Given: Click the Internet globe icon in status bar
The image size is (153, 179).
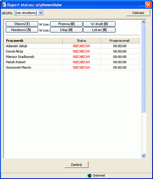Looking at the screenshot, I should [90, 176].
